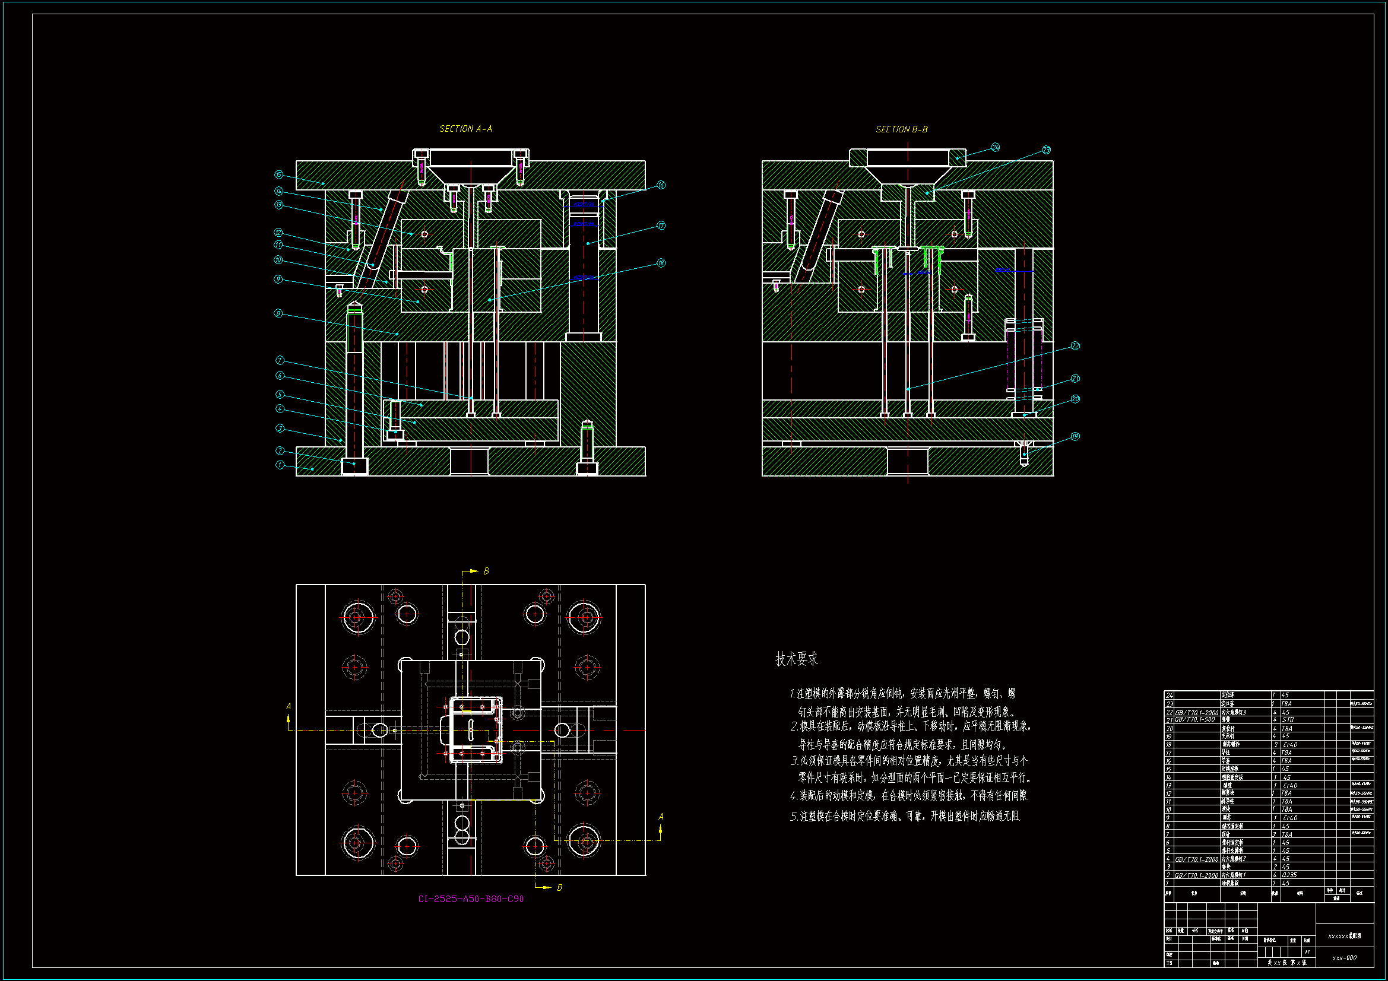Select Q235 material cell in parts list
Viewport: 1388px width, 981px height.
point(1289,875)
